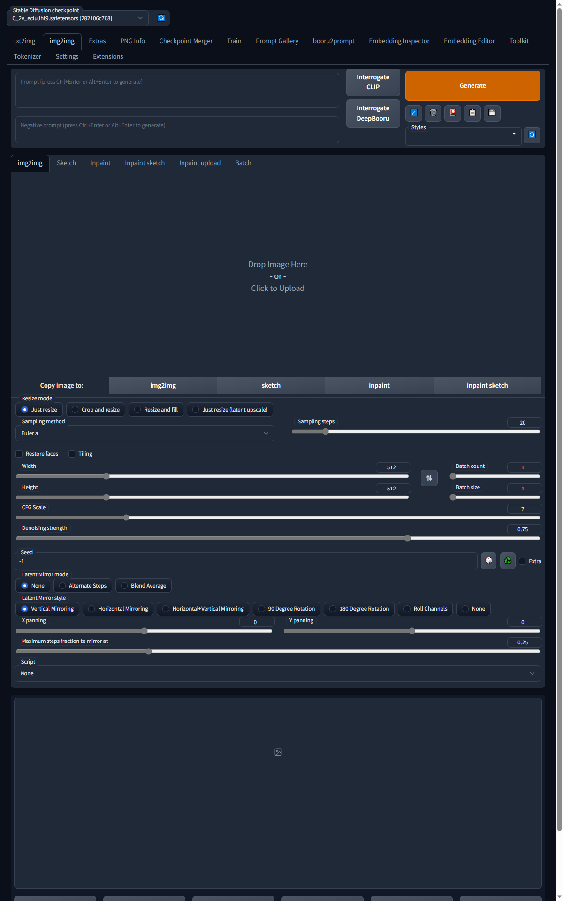Set Latent Mirror mode to Blend Average
The width and height of the screenshot is (563, 901).
[144, 586]
